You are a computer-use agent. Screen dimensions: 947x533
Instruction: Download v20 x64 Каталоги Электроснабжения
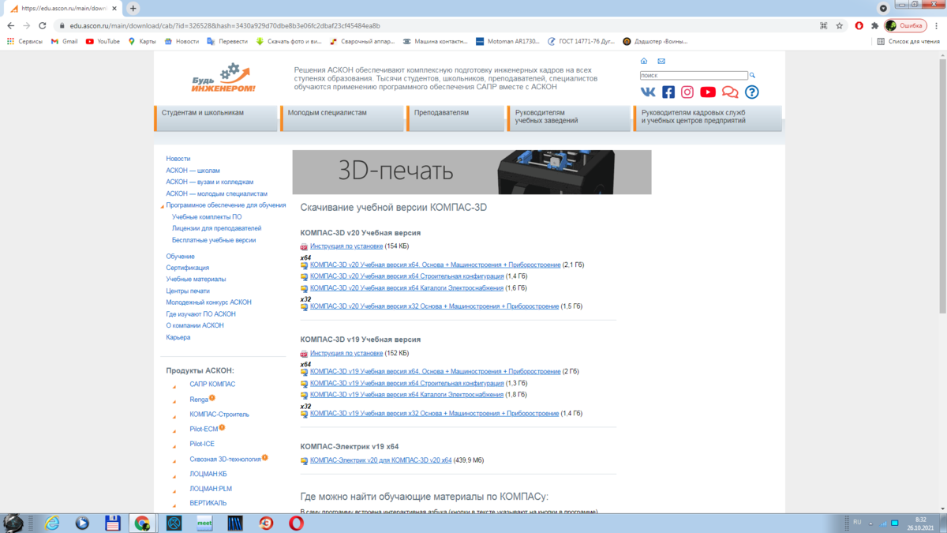point(406,288)
